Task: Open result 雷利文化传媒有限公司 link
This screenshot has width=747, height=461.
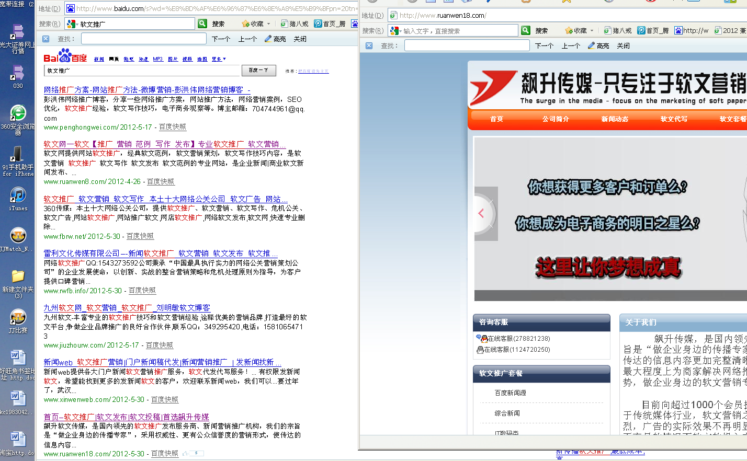Action: [161, 253]
